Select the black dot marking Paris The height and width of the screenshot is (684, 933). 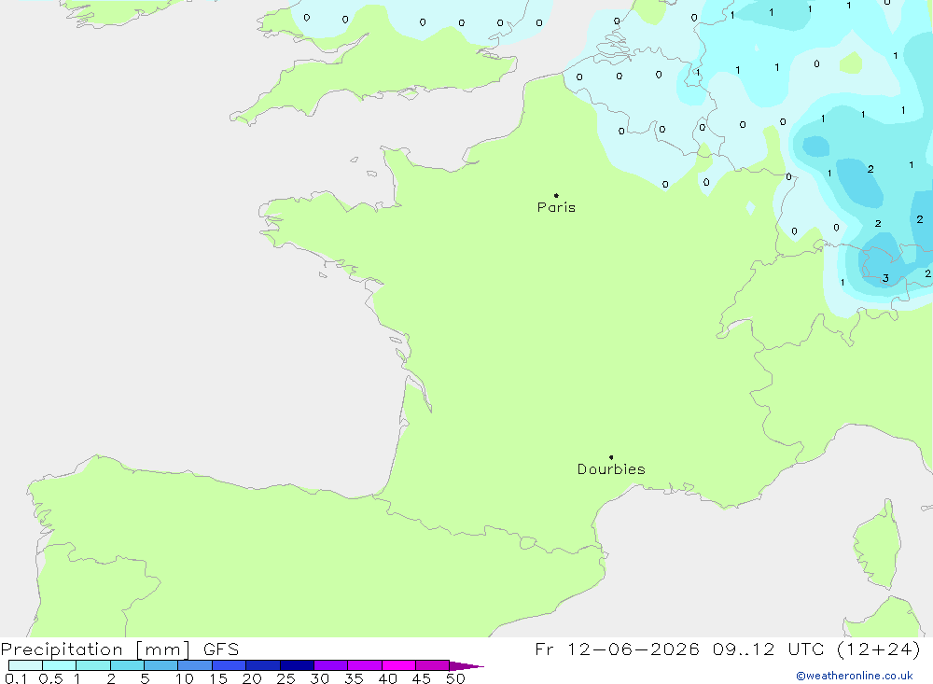[x=556, y=195]
